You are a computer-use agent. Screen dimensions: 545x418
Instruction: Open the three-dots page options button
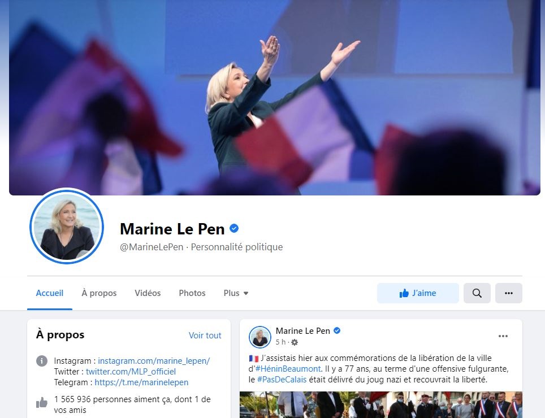(508, 293)
